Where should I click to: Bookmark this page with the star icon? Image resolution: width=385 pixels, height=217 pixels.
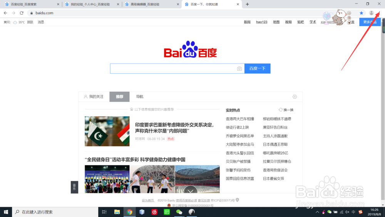[361, 13]
